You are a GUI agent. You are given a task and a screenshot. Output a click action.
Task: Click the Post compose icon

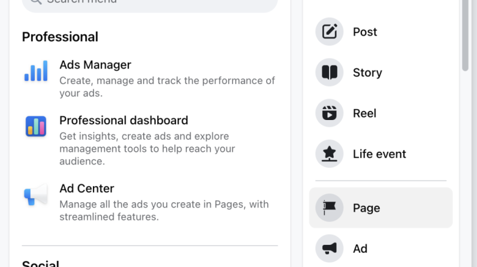pyautogui.click(x=330, y=32)
